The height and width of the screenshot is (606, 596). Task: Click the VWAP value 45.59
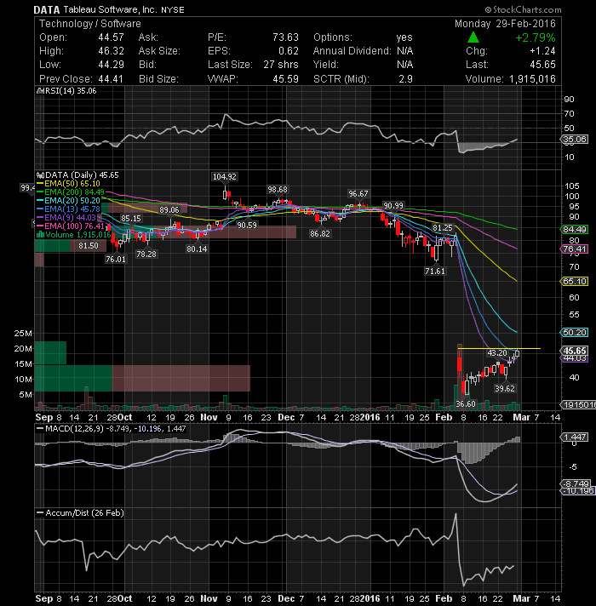coord(285,79)
